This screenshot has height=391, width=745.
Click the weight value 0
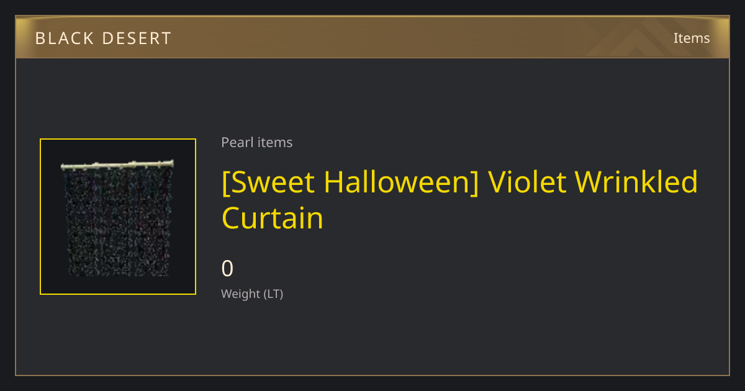[228, 269]
